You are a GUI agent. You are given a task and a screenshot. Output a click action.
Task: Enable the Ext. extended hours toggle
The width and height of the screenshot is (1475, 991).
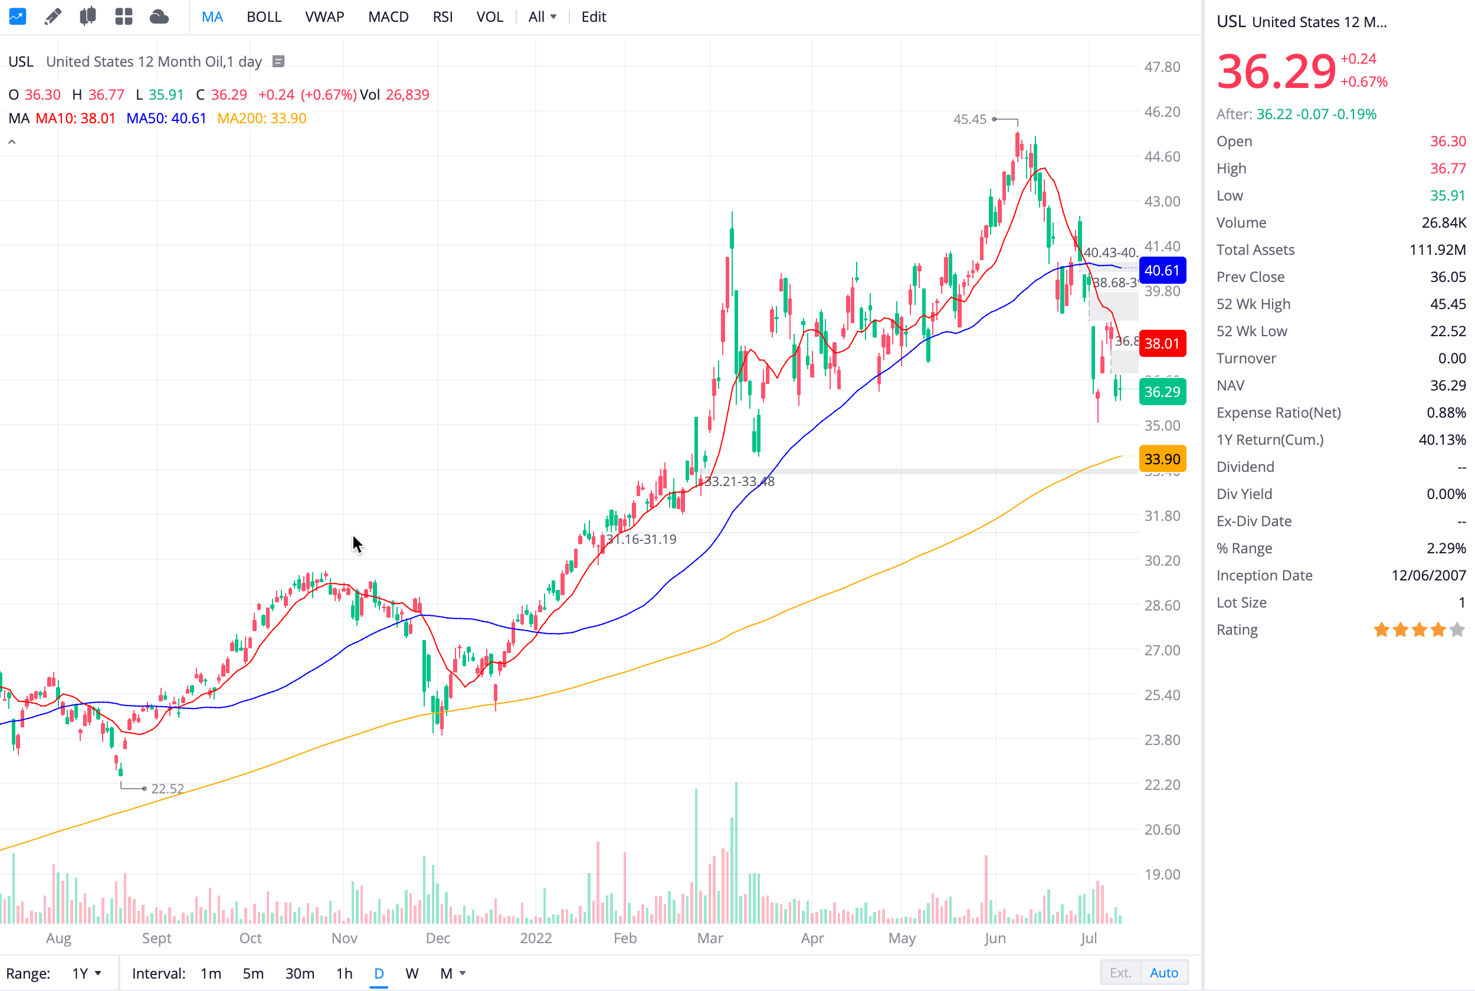(x=1120, y=973)
